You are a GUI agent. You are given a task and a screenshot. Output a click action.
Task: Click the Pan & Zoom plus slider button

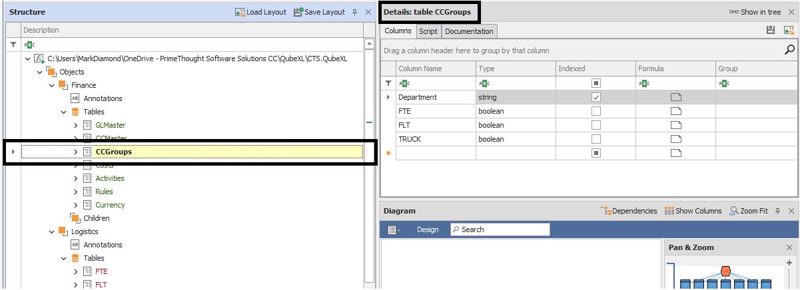pos(789,263)
